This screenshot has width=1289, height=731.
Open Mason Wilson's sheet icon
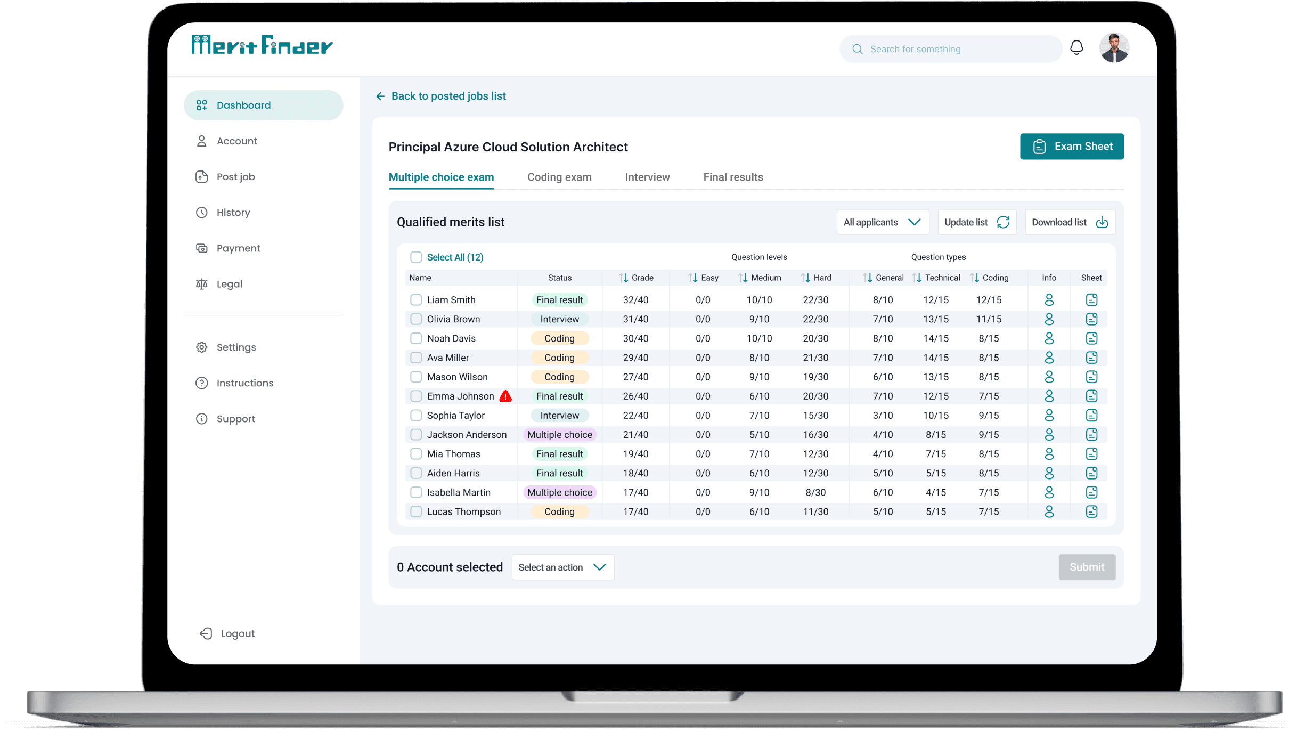pyautogui.click(x=1091, y=377)
